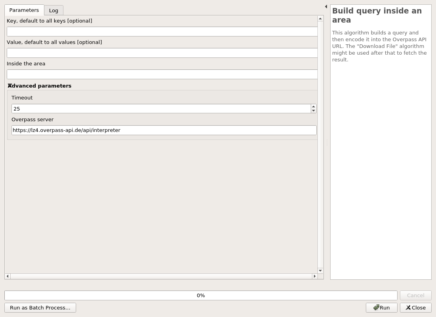Switch to the Parameters tab
Image resolution: width=436 pixels, height=317 pixels.
click(x=24, y=10)
